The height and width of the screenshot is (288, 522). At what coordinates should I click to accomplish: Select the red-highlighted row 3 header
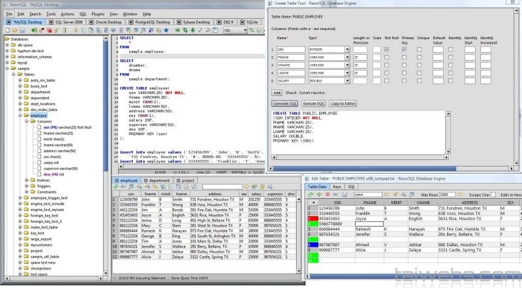click(x=311, y=218)
